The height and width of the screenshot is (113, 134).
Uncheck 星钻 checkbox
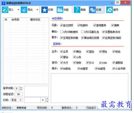[62, 57]
